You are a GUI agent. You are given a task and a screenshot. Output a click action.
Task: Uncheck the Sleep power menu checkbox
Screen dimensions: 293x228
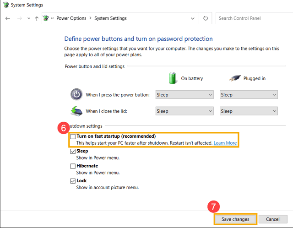pyautogui.click(x=73, y=151)
